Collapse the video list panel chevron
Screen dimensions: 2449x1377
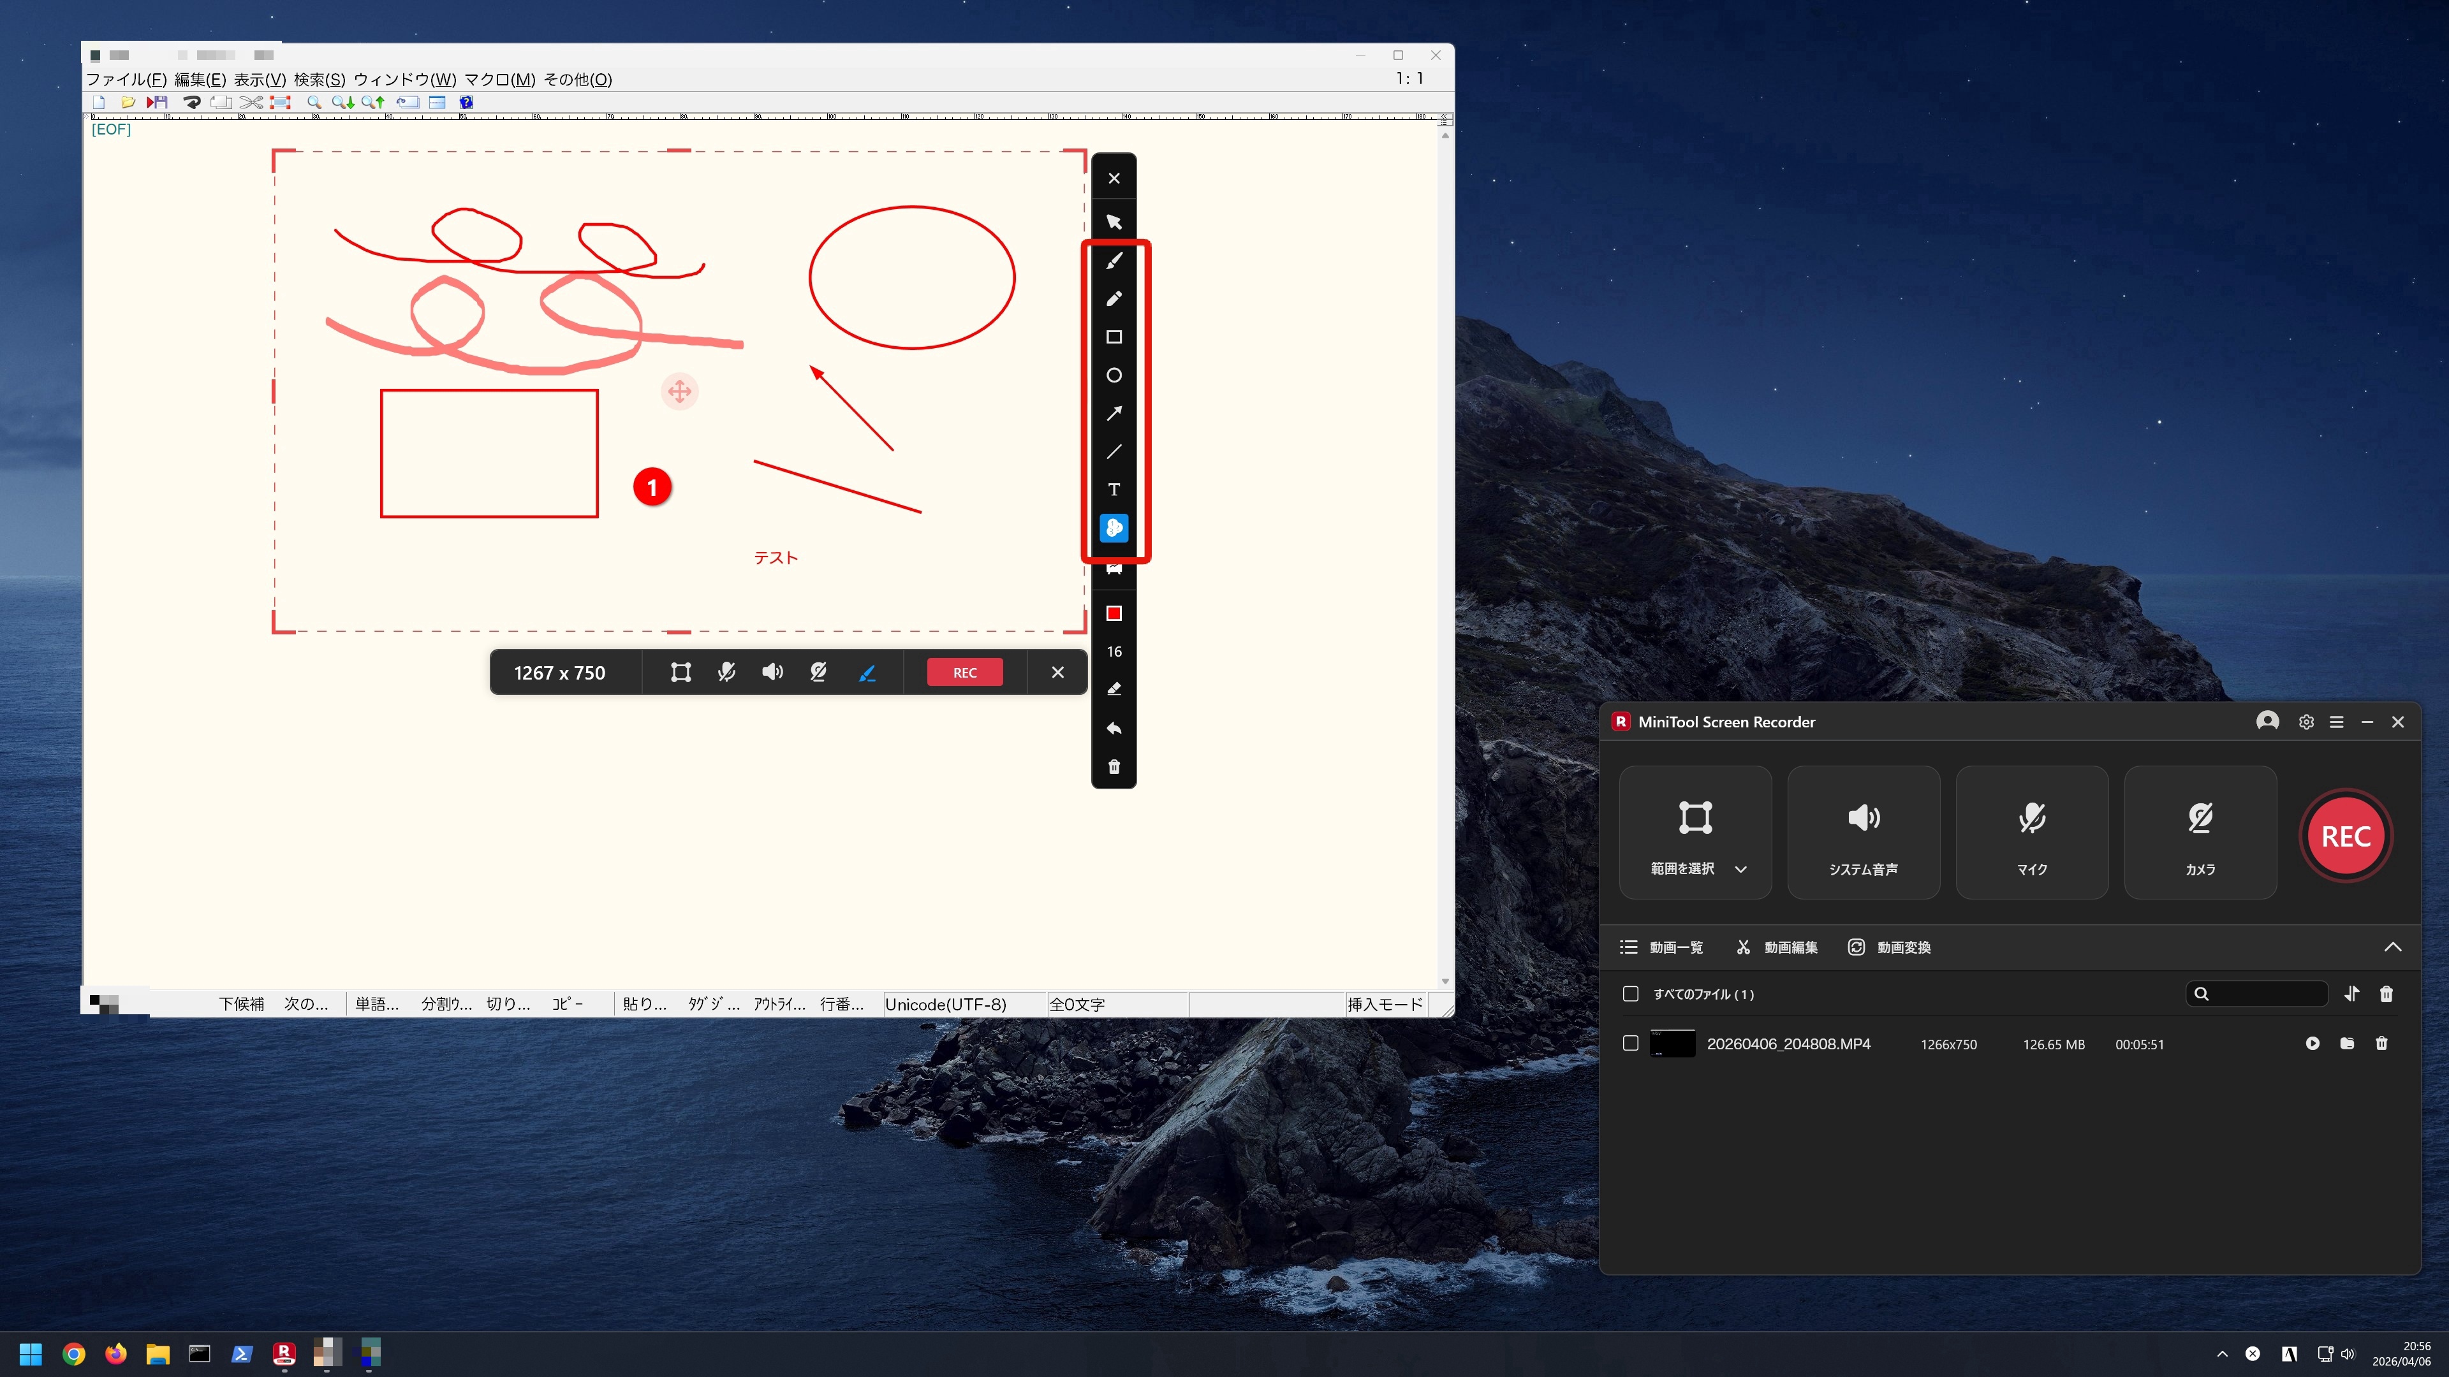(2393, 947)
